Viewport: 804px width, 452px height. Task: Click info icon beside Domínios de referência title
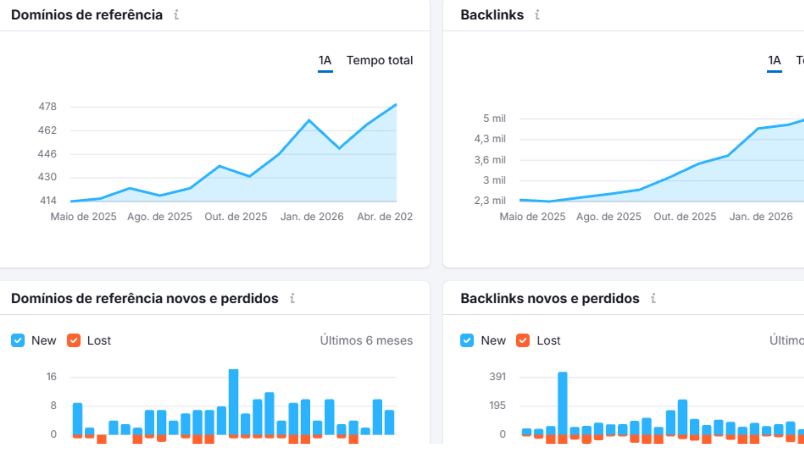pyautogui.click(x=176, y=15)
